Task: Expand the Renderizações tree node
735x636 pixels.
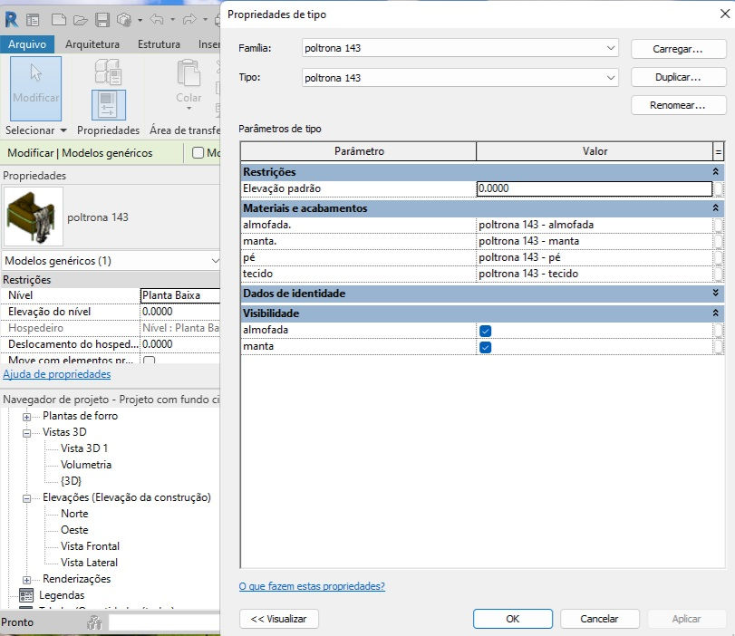Action: coord(26,580)
